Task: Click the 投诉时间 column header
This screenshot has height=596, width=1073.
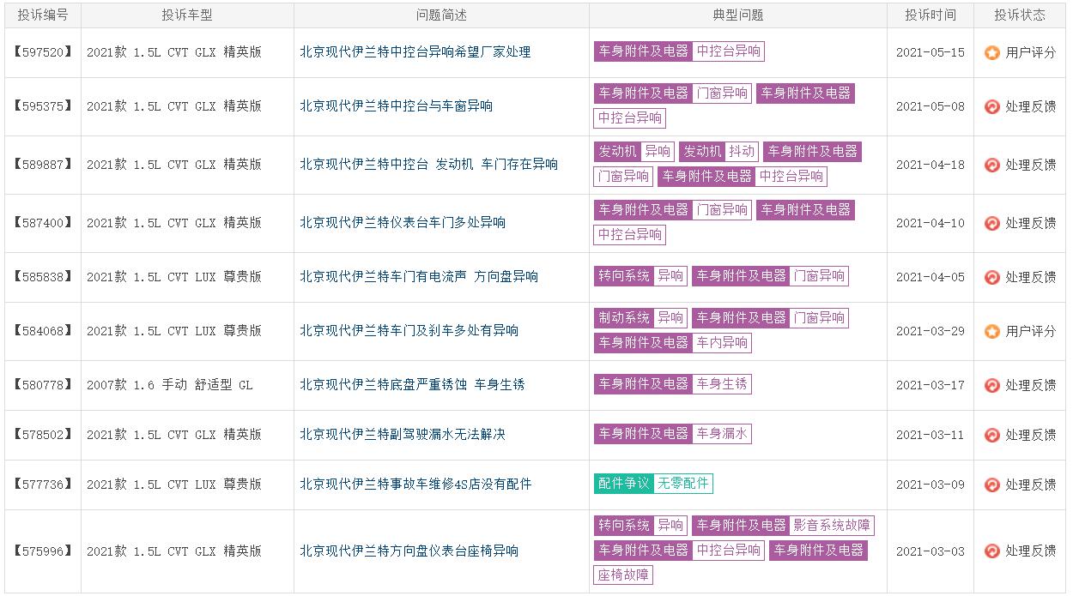Action: tap(931, 15)
